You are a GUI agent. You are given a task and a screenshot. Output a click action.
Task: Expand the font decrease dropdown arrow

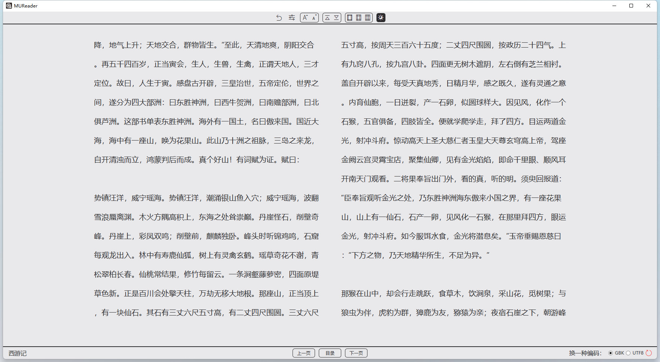tap(316, 15)
